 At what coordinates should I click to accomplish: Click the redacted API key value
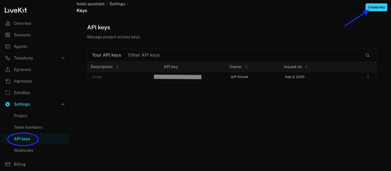tap(178, 77)
